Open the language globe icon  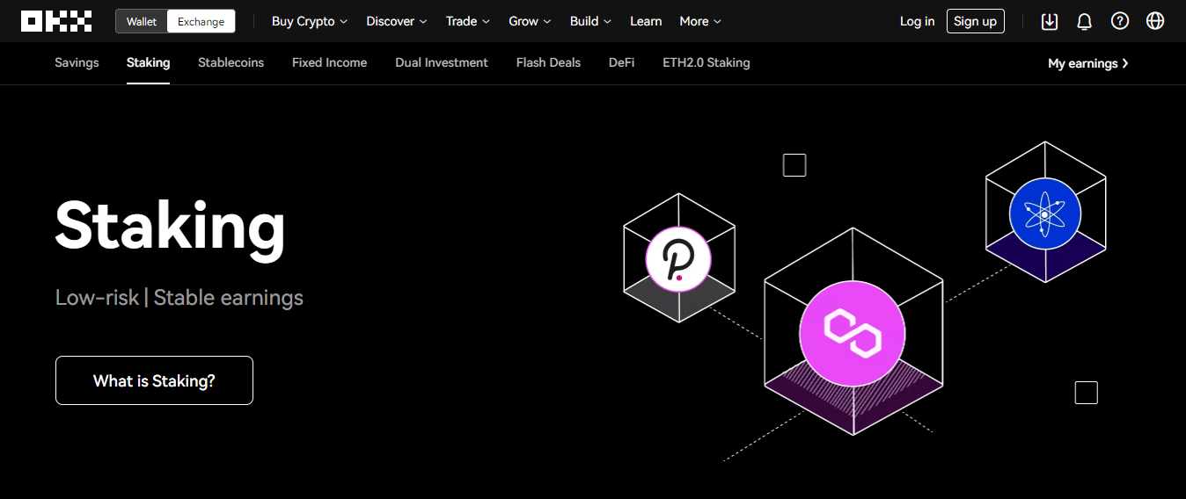pos(1155,21)
